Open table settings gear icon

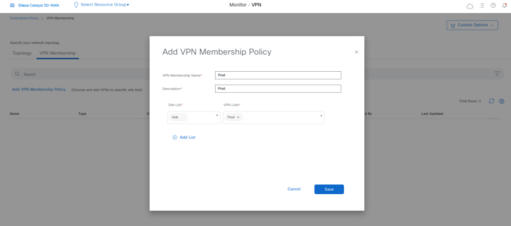pos(502,101)
